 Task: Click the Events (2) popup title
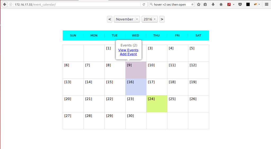pyautogui.click(x=129, y=45)
